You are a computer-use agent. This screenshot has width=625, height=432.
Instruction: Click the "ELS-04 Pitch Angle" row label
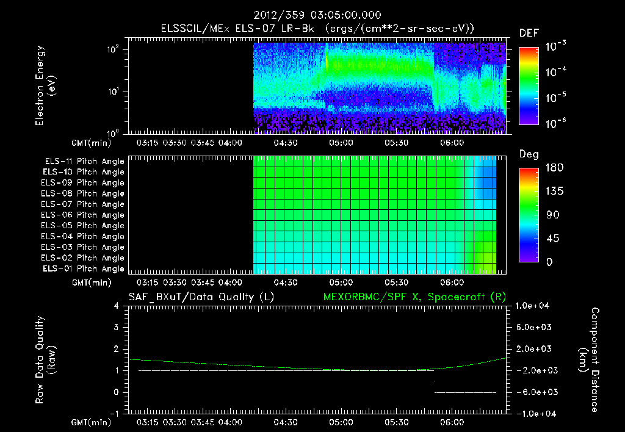point(82,236)
